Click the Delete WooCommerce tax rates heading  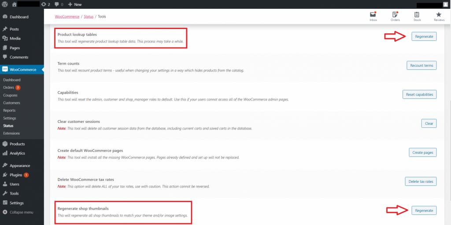click(x=86, y=180)
